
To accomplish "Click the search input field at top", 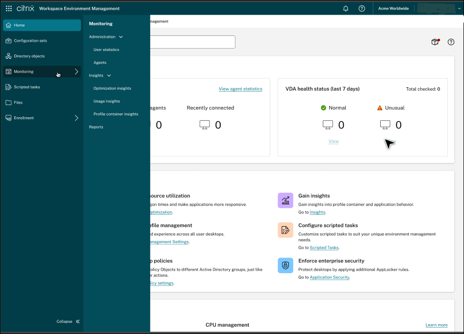I will (x=192, y=42).
